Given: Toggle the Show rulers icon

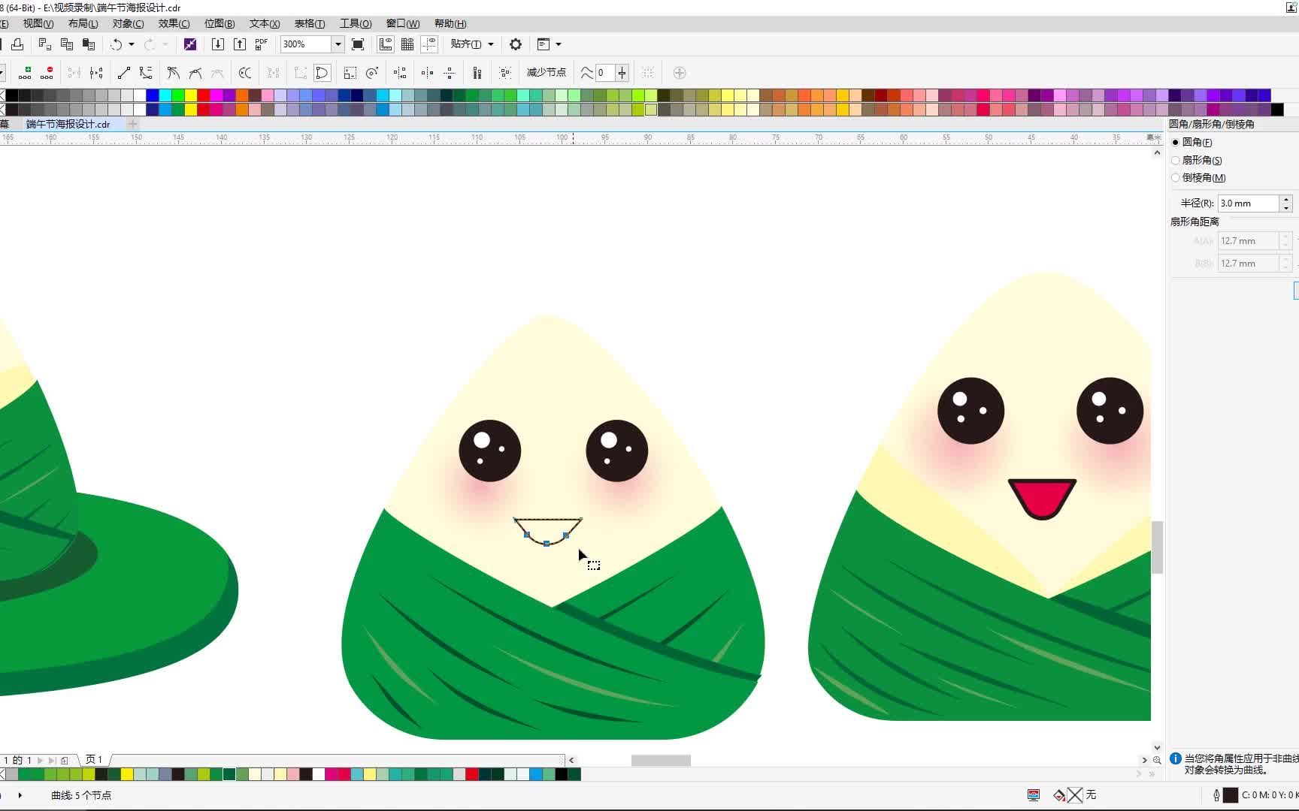Looking at the screenshot, I should [x=386, y=44].
